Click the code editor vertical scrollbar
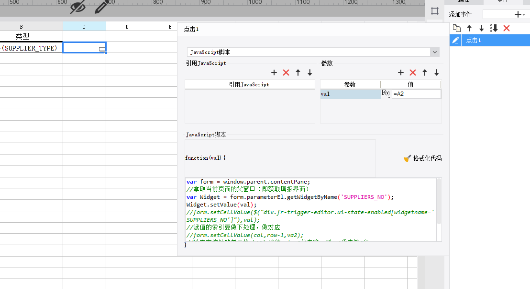The image size is (530, 289). pyautogui.click(x=439, y=201)
